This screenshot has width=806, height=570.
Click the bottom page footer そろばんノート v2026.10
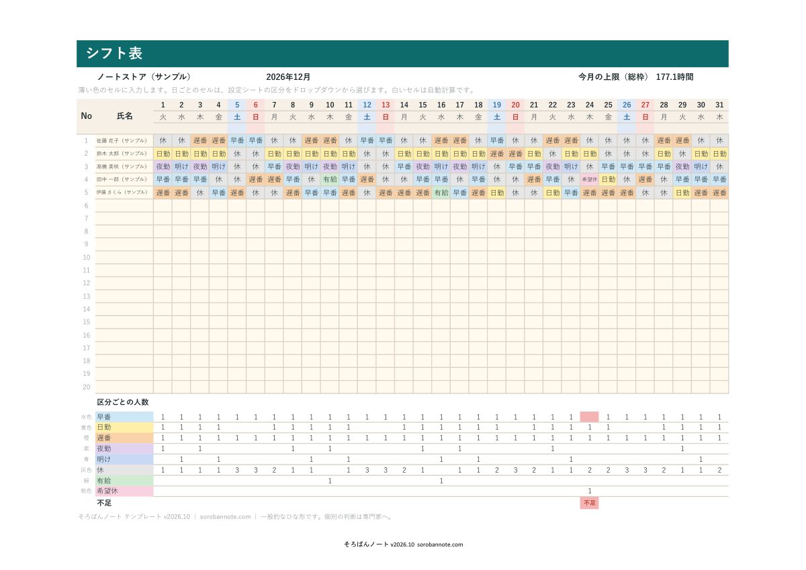point(403,544)
